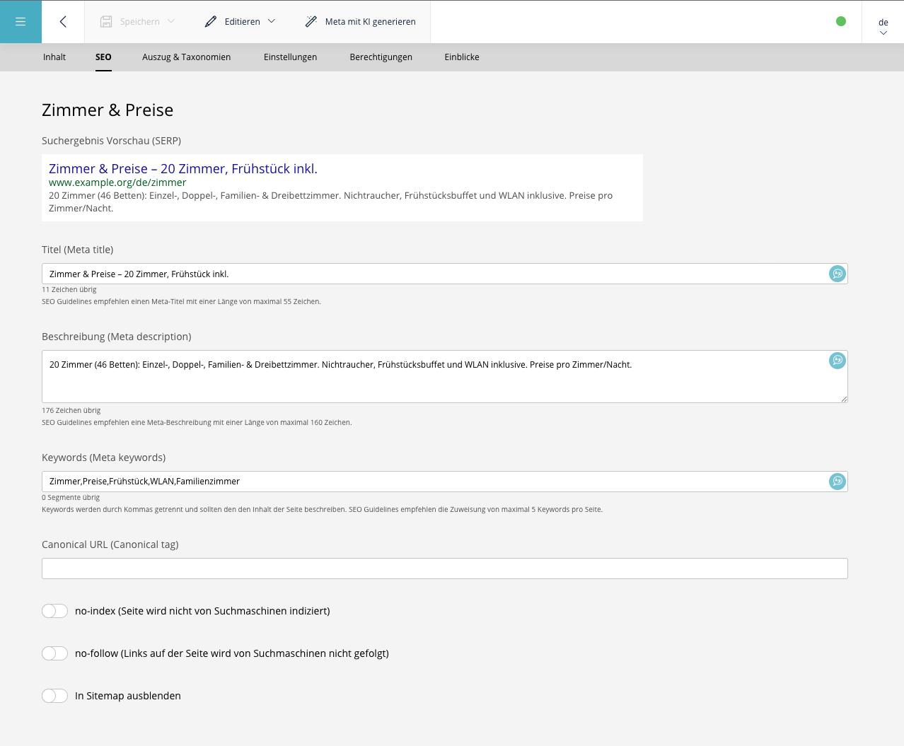Select the SEO tab
Screen dimensions: 904x746
tap(103, 57)
